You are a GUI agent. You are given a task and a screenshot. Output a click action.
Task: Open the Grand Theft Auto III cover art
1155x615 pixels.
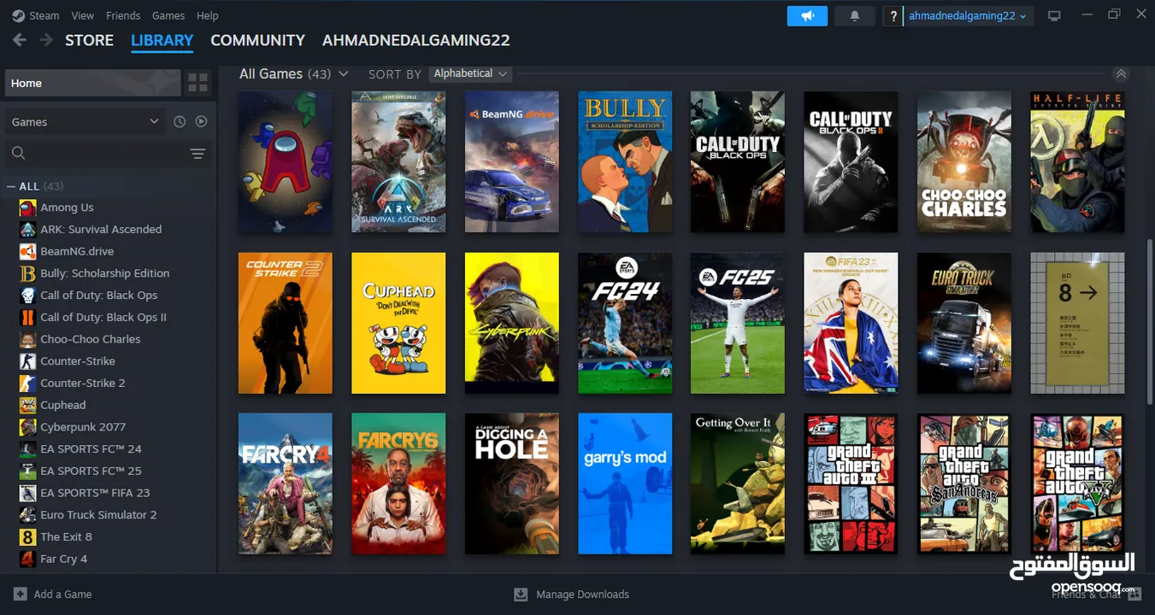[x=851, y=483]
